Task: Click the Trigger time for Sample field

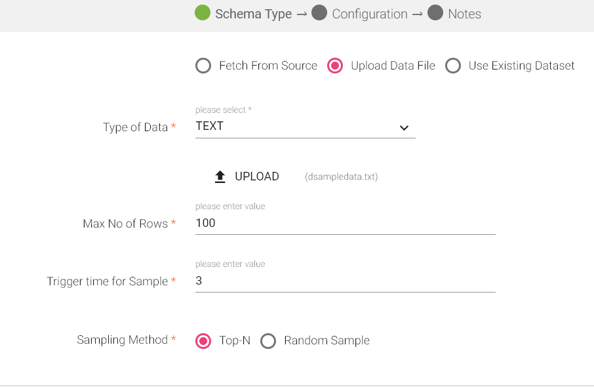Action: pyautogui.click(x=345, y=281)
